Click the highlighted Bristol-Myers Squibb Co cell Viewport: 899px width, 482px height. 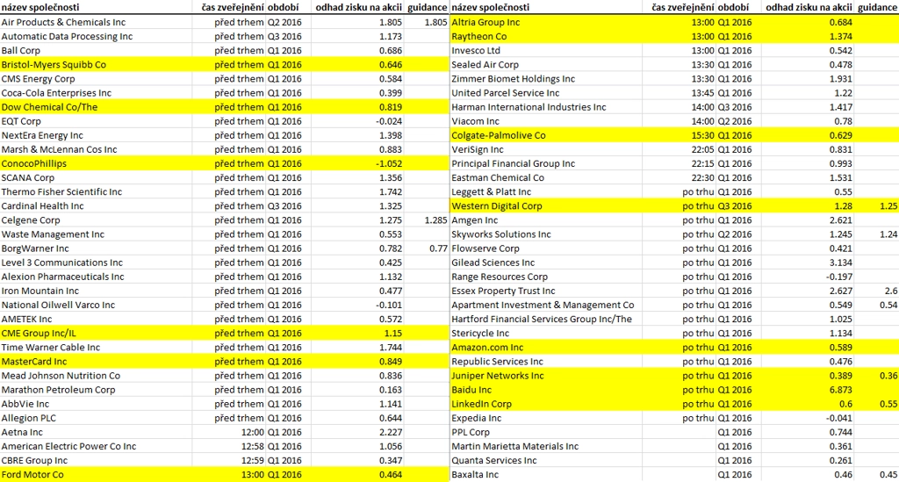97,64
